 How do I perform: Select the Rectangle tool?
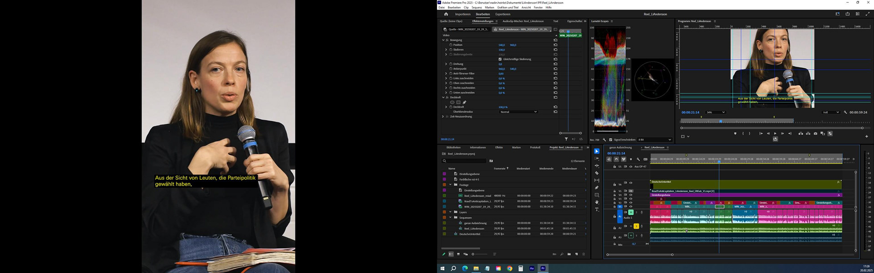coord(597,195)
